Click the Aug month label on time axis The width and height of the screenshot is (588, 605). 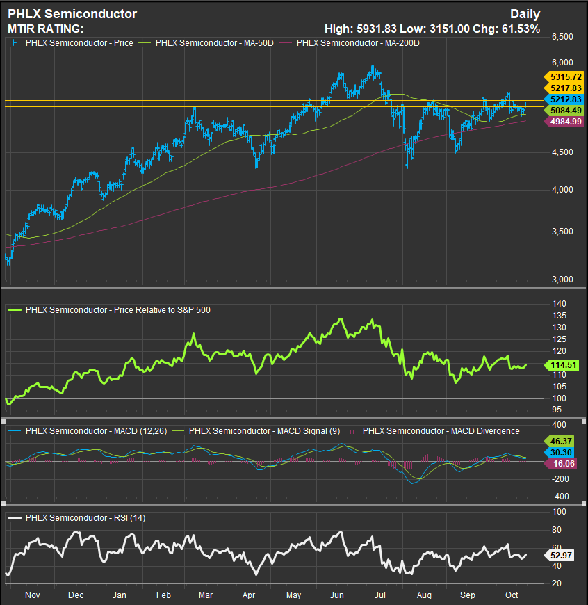click(424, 595)
